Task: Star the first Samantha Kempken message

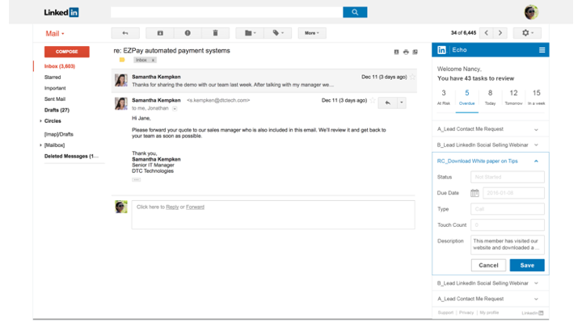Action: pyautogui.click(x=412, y=77)
